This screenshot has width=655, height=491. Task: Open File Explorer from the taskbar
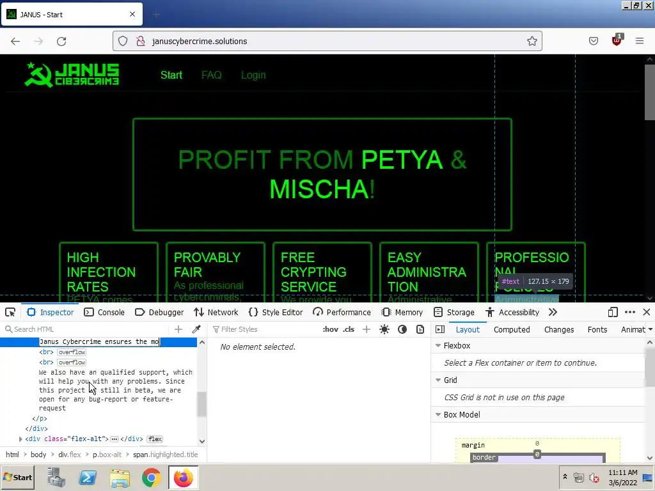(120, 477)
